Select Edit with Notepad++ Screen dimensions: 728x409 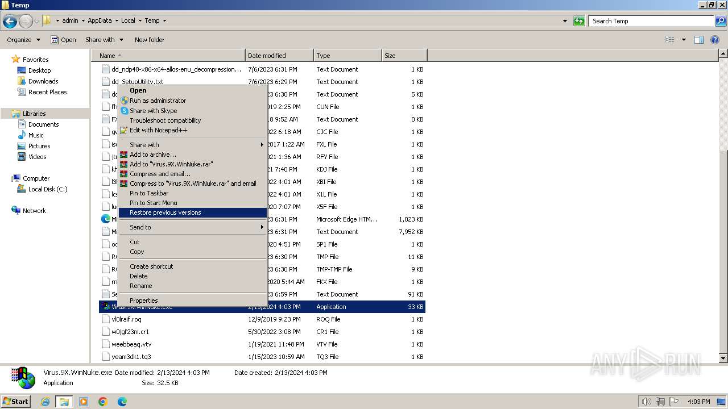tap(192, 130)
